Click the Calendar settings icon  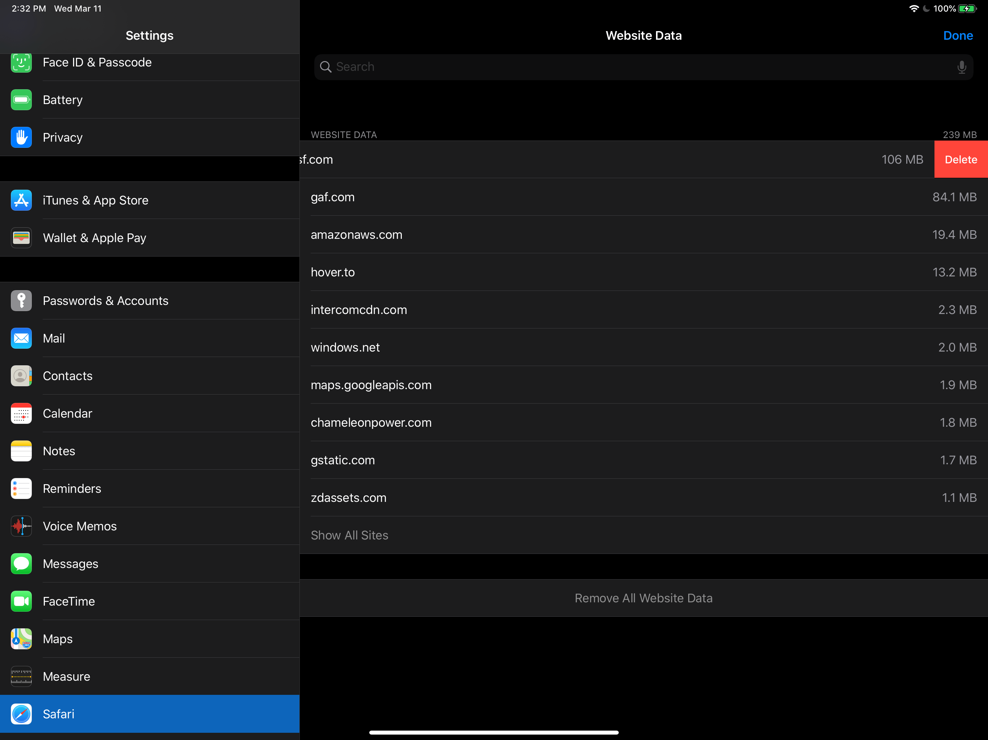[21, 413]
